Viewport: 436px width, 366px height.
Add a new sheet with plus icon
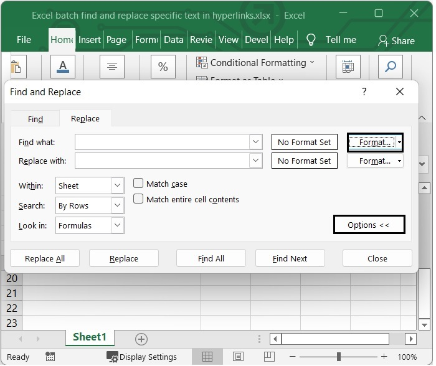[141, 339]
